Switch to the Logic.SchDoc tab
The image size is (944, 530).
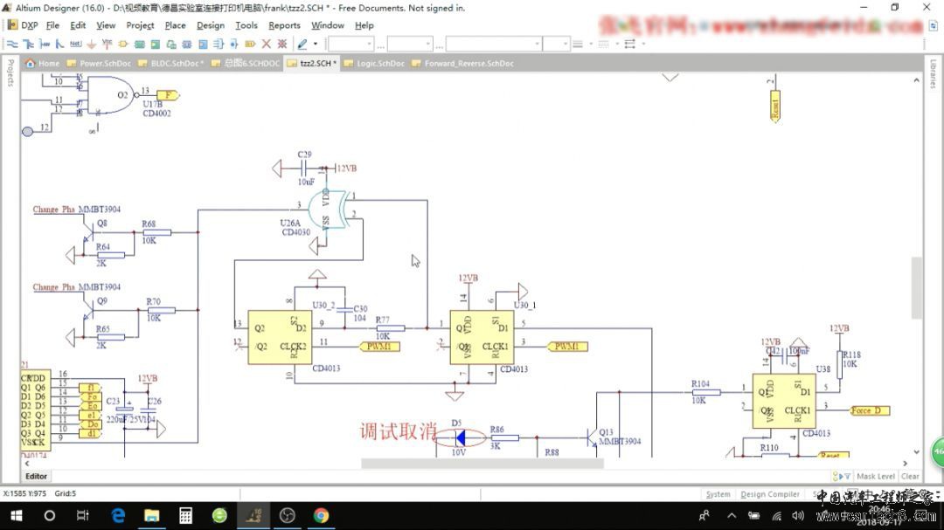(x=374, y=63)
